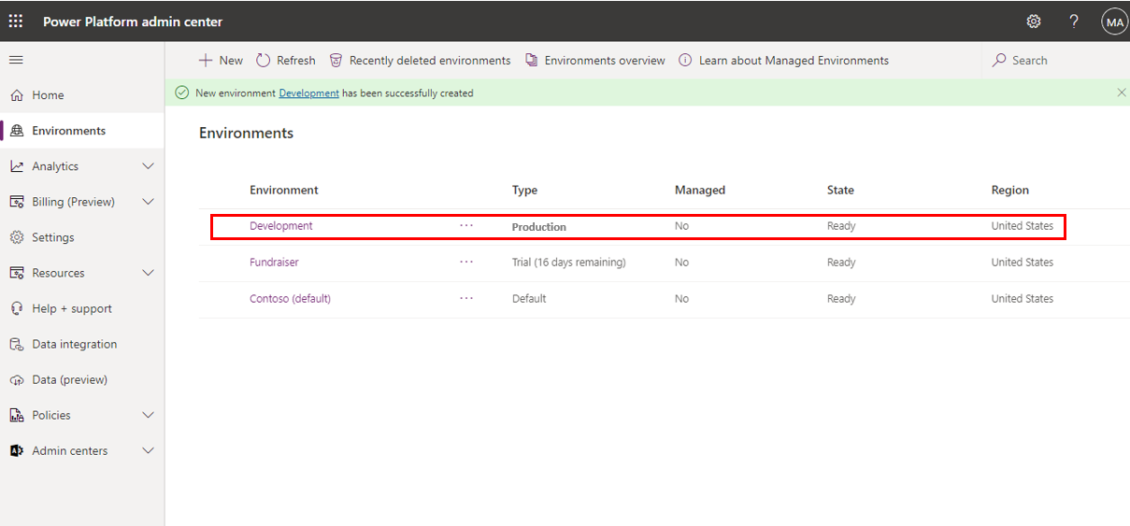Click the search magnifier icon

(1000, 60)
